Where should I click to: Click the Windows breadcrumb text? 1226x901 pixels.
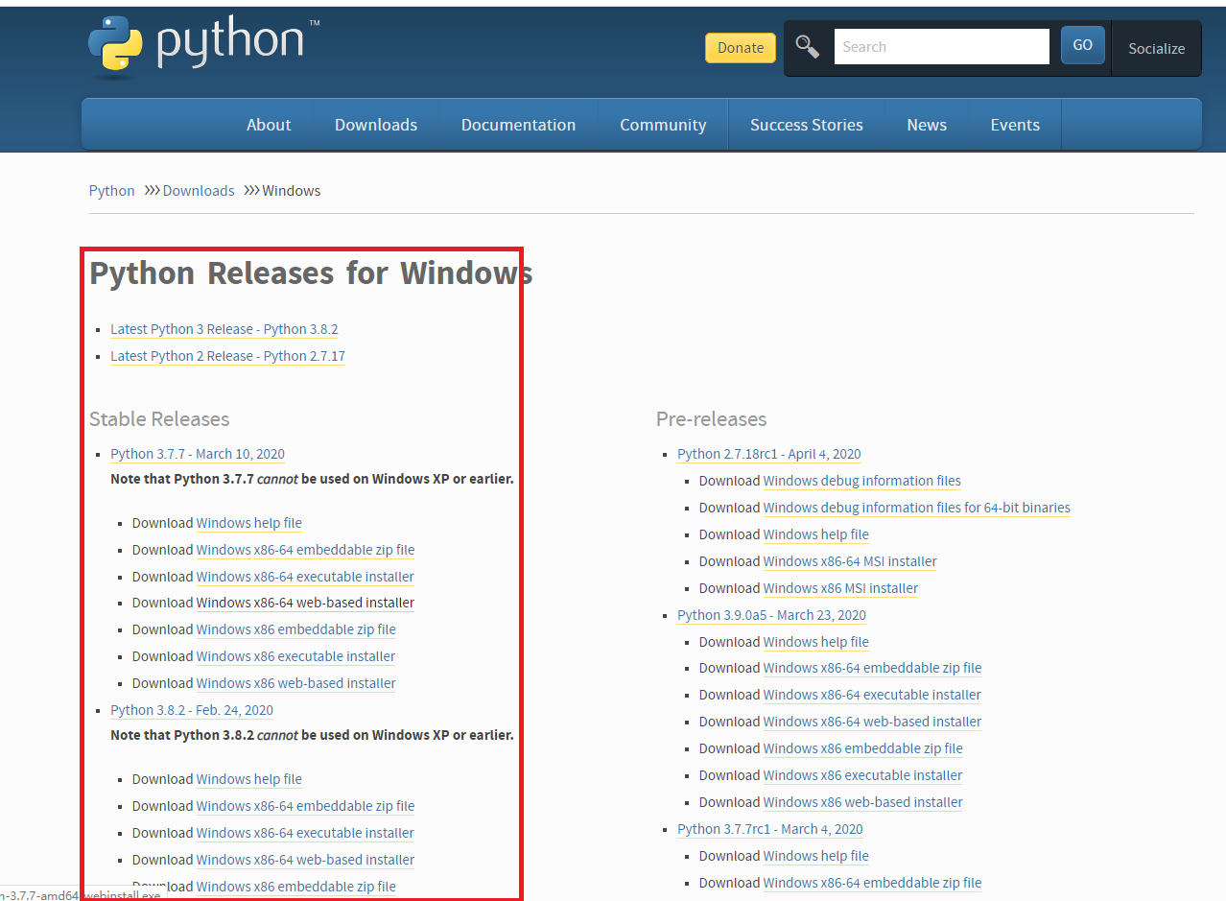click(x=292, y=191)
